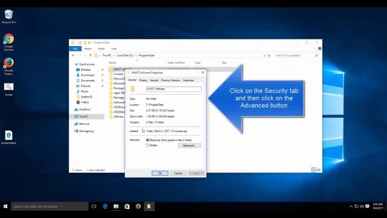Open the taskbar clock and date

377,206
